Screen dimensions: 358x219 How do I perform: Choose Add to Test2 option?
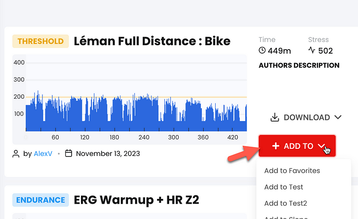[286, 203]
